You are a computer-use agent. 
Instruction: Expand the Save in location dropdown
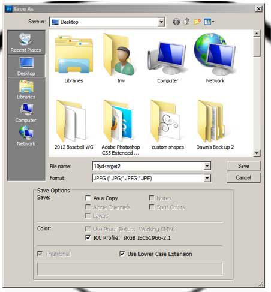[161, 22]
